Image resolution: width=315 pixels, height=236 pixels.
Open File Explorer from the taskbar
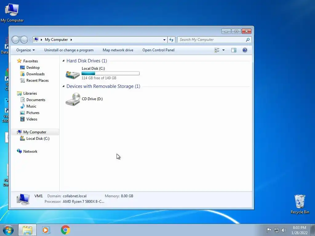(x=27, y=230)
